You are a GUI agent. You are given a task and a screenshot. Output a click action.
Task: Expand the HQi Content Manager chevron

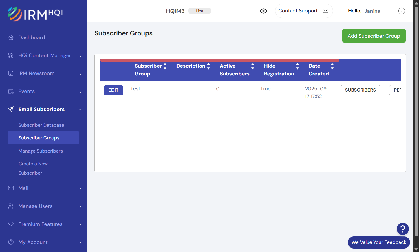click(80, 56)
